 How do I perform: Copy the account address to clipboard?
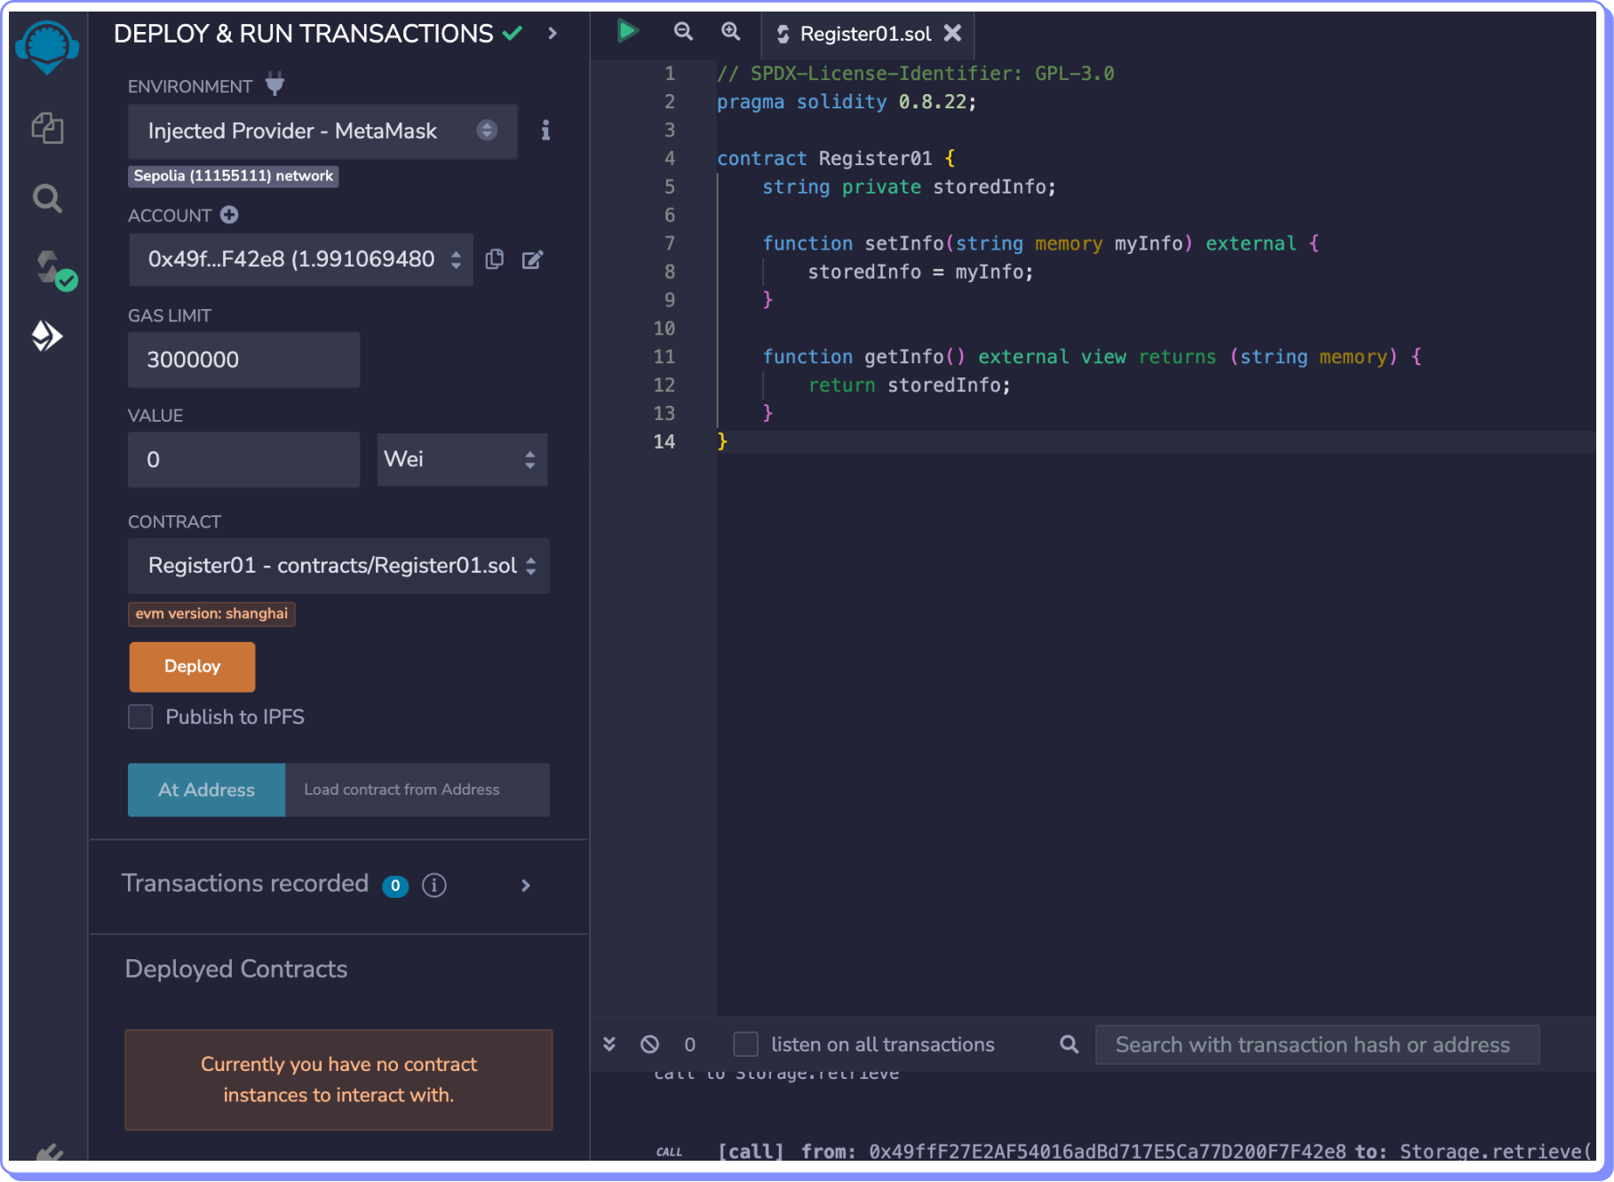click(495, 259)
